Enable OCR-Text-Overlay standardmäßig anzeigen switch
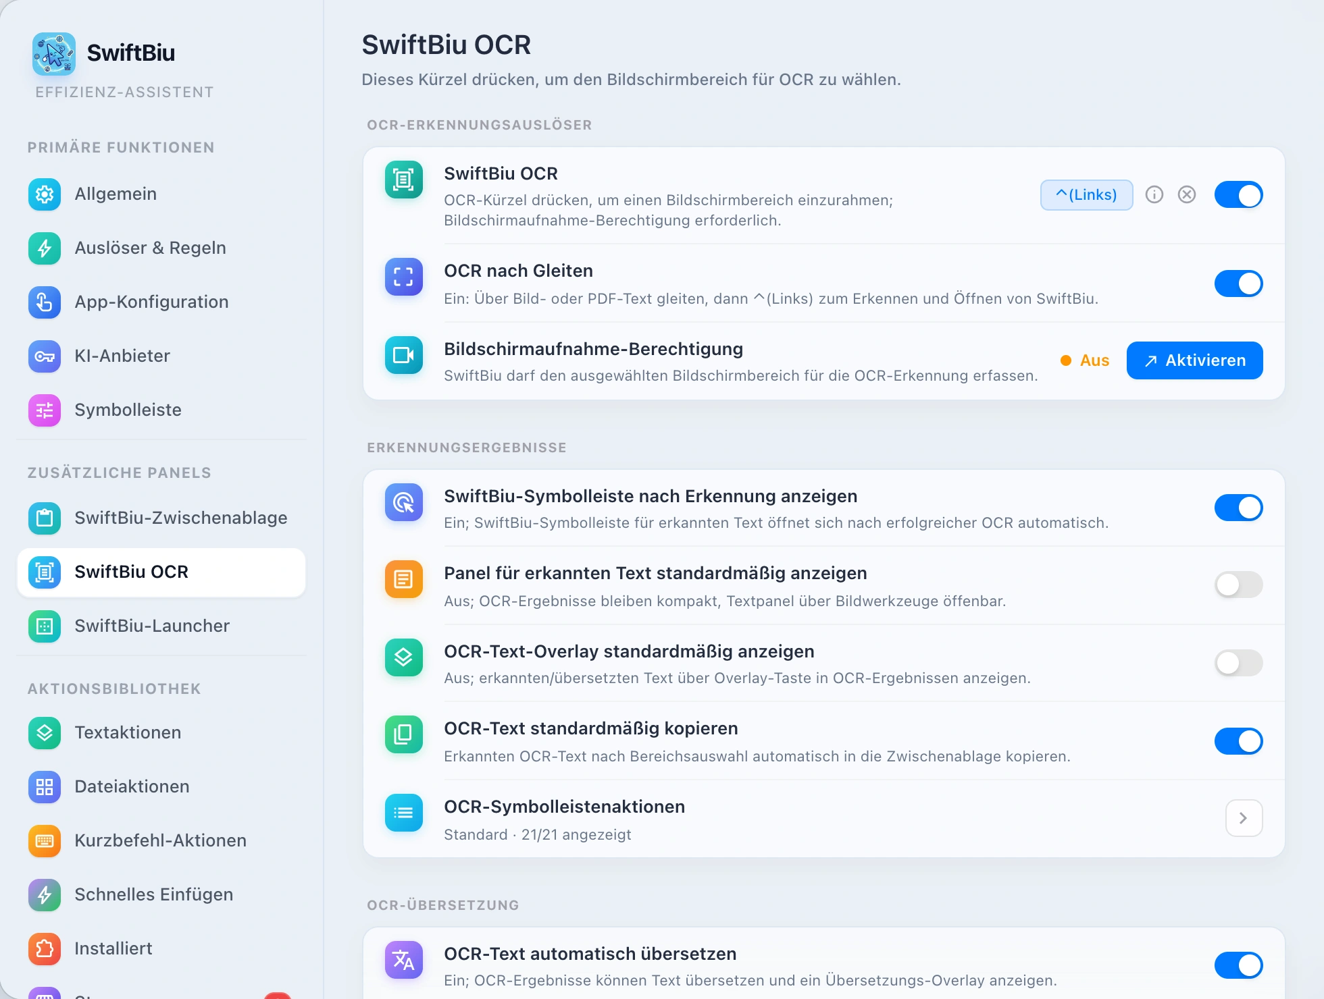This screenshot has width=1324, height=999. [x=1238, y=663]
